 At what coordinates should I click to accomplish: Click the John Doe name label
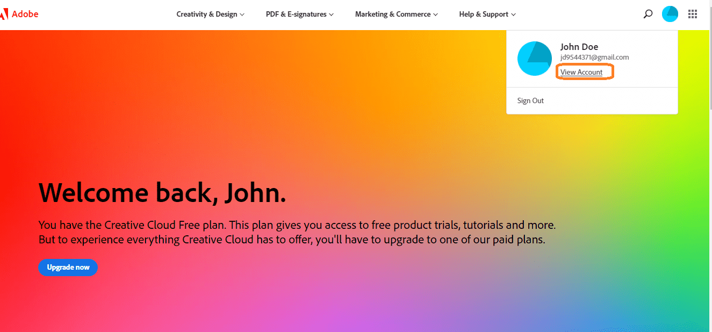pos(579,47)
